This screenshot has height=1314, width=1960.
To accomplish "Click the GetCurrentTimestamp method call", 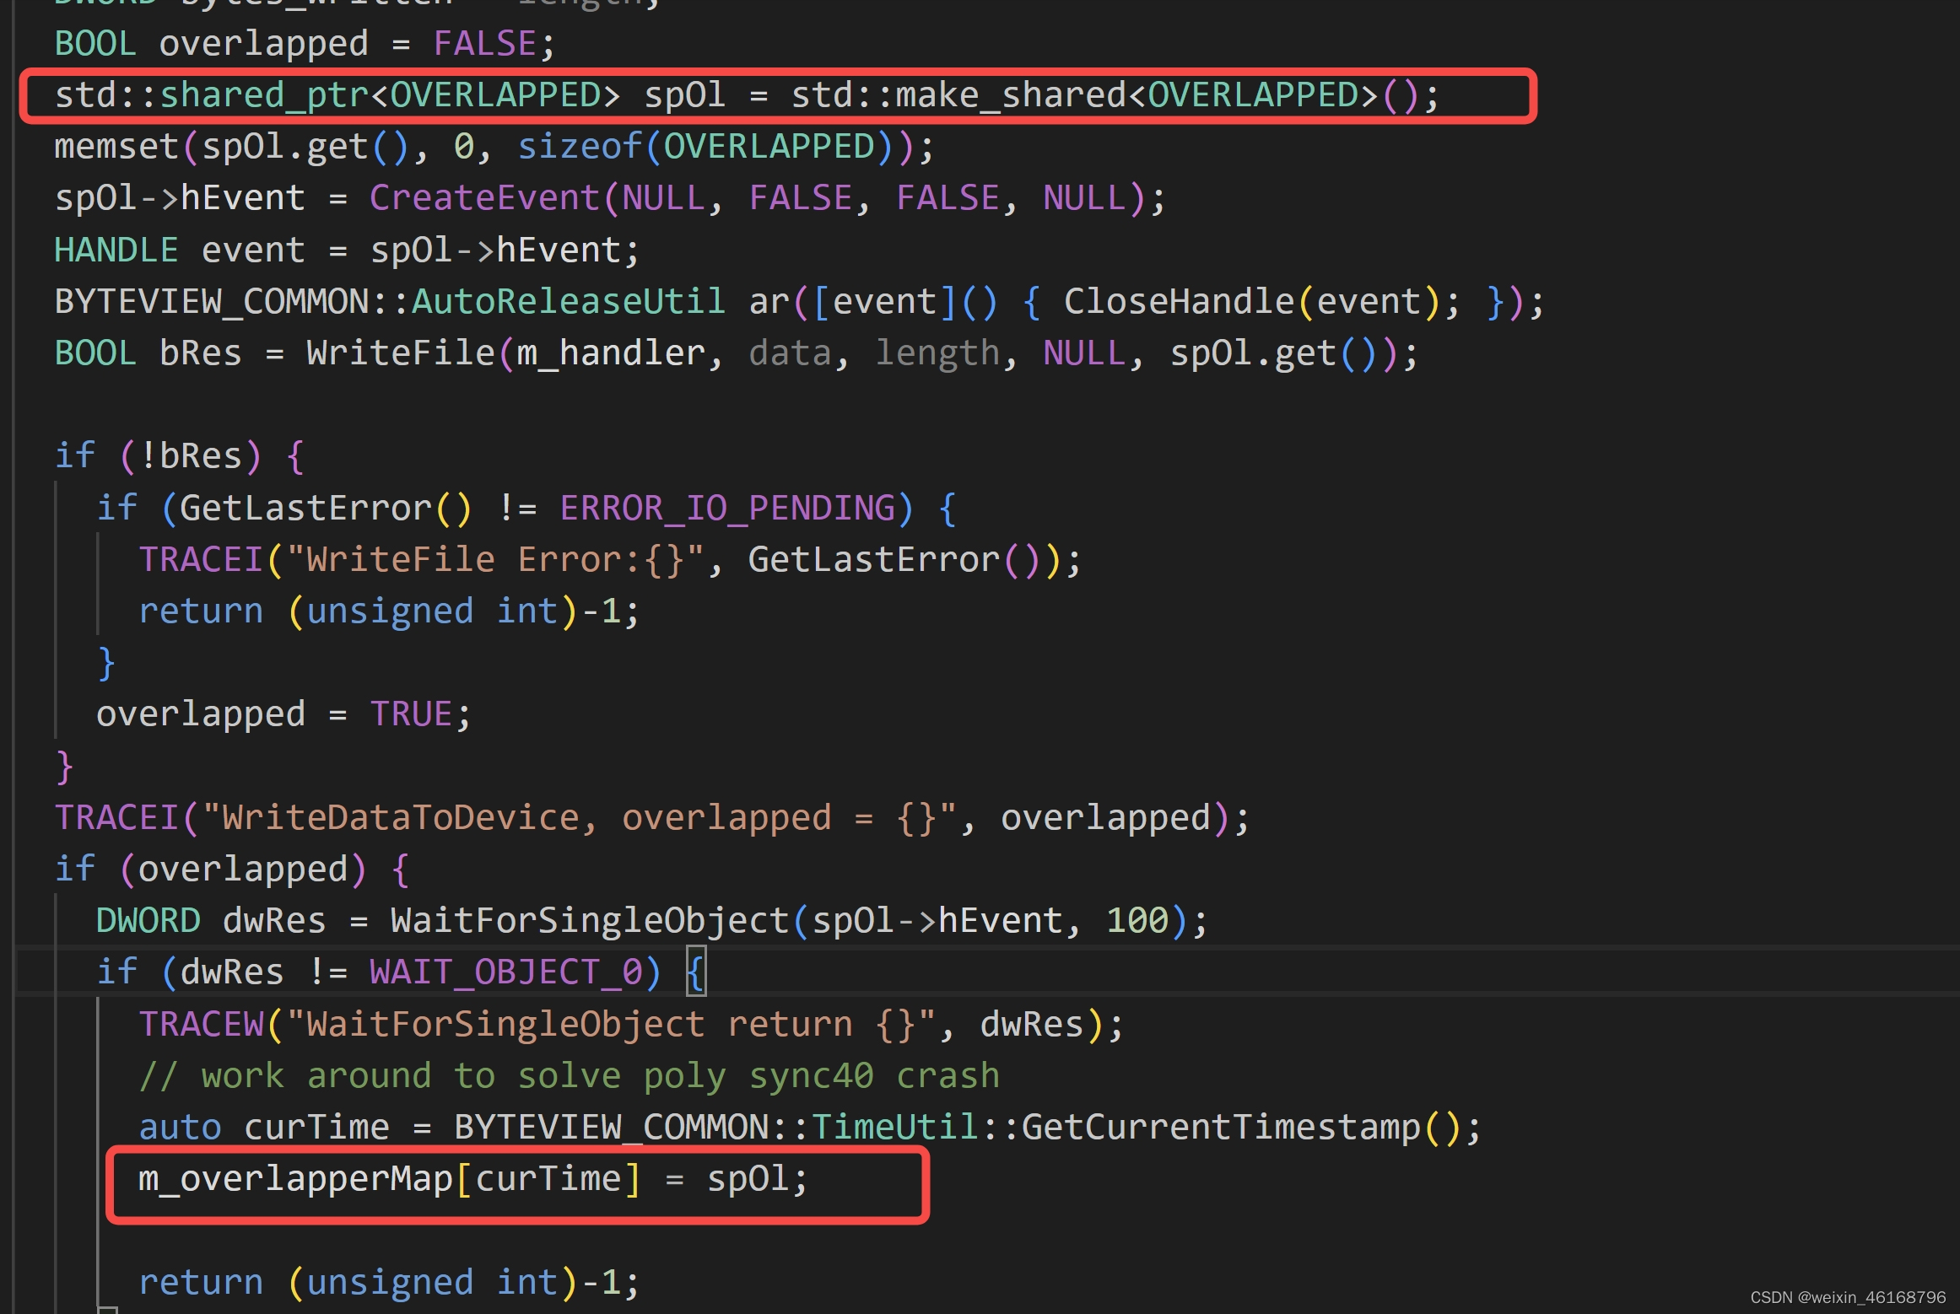I will tap(1221, 1128).
